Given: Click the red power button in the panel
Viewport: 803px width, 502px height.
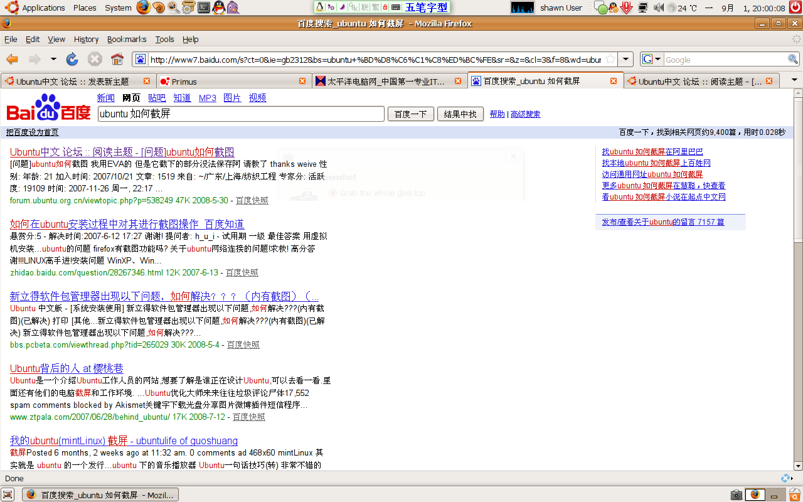Looking at the screenshot, I should [797, 8].
